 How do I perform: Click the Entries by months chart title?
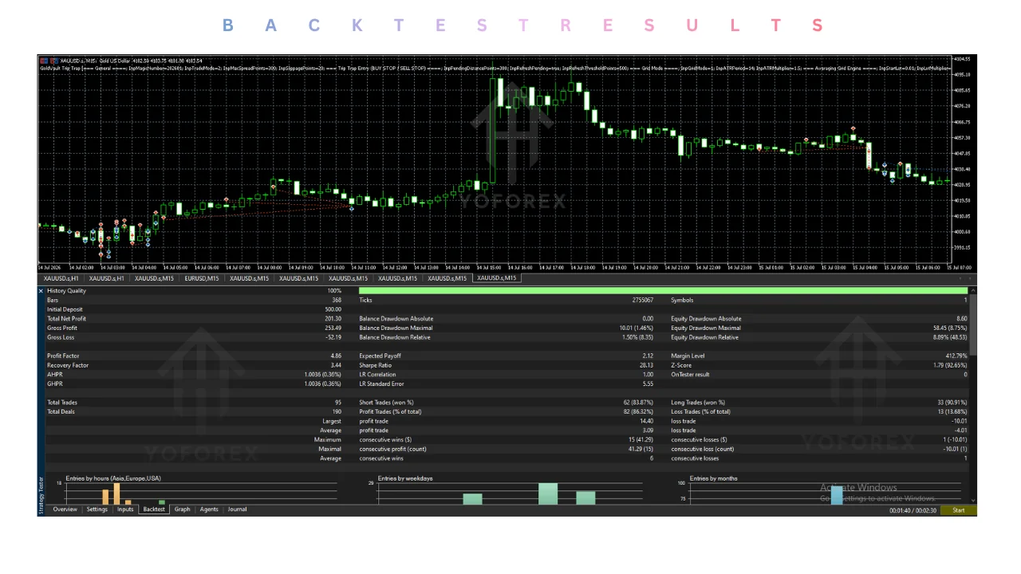(x=714, y=478)
